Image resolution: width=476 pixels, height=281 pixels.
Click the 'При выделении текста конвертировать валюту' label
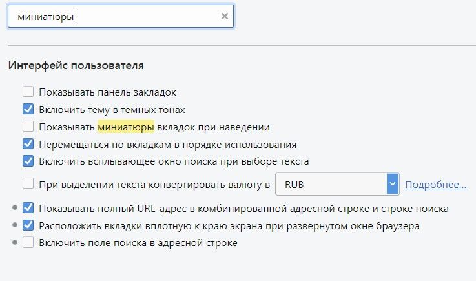coord(154,185)
